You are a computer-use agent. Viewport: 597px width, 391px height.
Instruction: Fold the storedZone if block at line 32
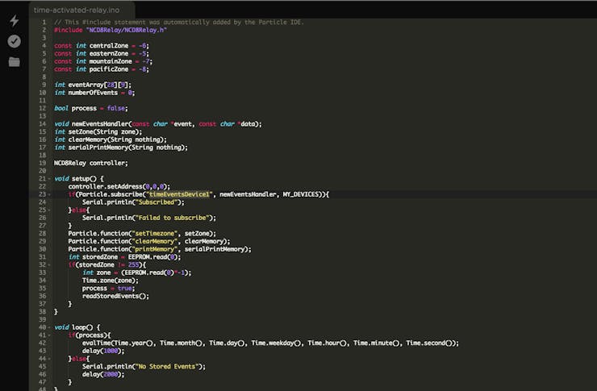click(49, 264)
